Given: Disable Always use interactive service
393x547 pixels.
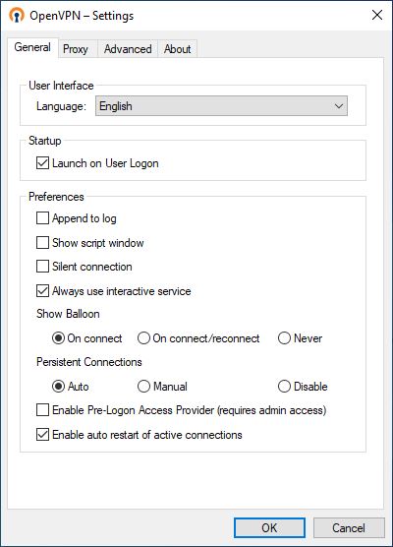Looking at the screenshot, I should point(42,291).
